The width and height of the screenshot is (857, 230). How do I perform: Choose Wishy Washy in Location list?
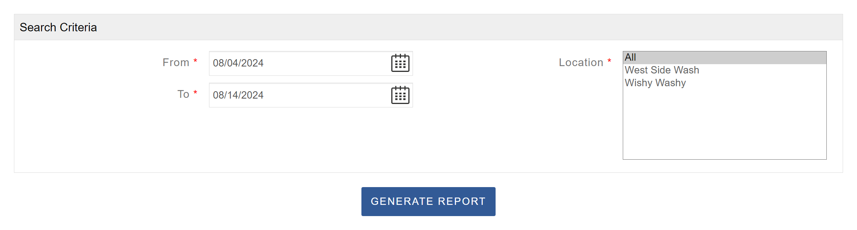[x=655, y=83]
